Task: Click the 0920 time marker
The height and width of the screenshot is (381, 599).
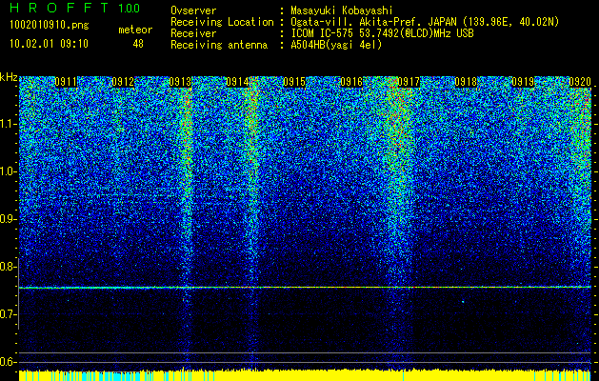Action: pos(580,82)
